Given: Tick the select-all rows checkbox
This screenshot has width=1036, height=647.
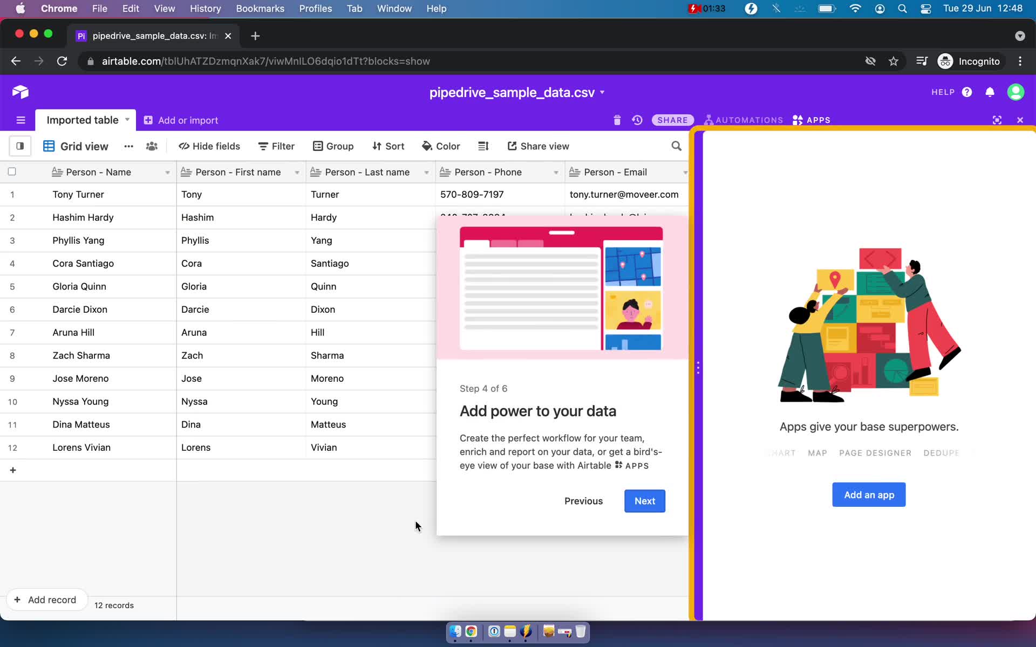Looking at the screenshot, I should click(x=12, y=172).
